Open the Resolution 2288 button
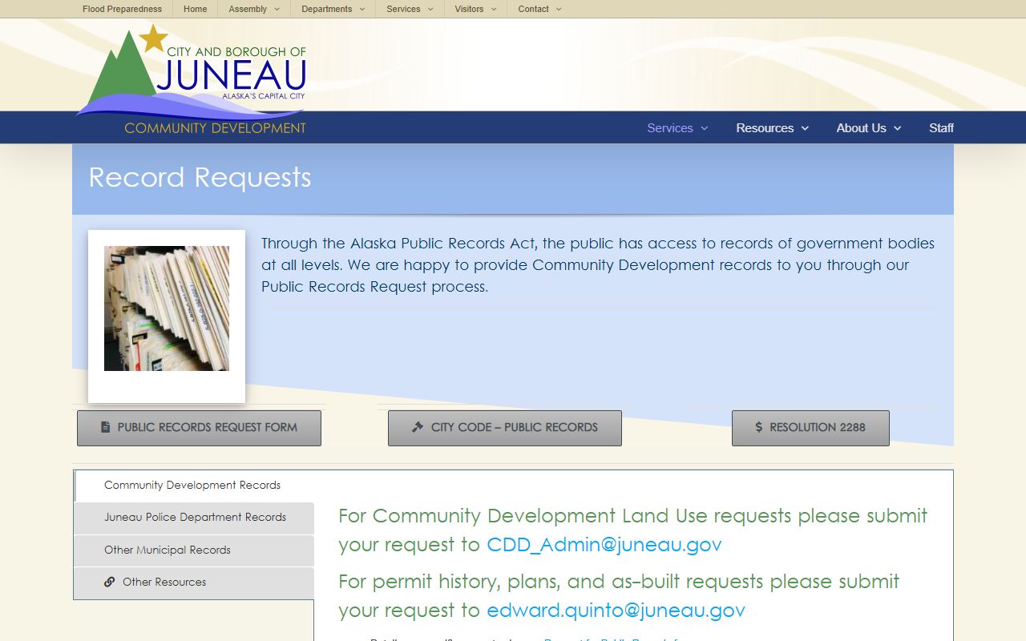Viewport: 1026px width, 641px height. click(810, 428)
